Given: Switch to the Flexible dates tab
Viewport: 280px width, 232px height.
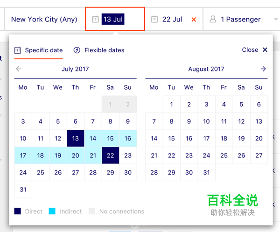Looking at the screenshot, I should (104, 50).
